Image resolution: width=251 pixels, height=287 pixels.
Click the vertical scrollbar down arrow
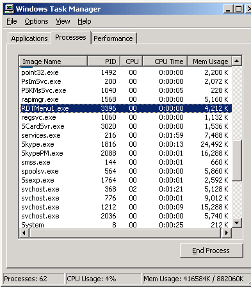237,223
